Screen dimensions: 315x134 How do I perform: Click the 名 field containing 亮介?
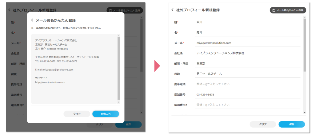click(248, 32)
